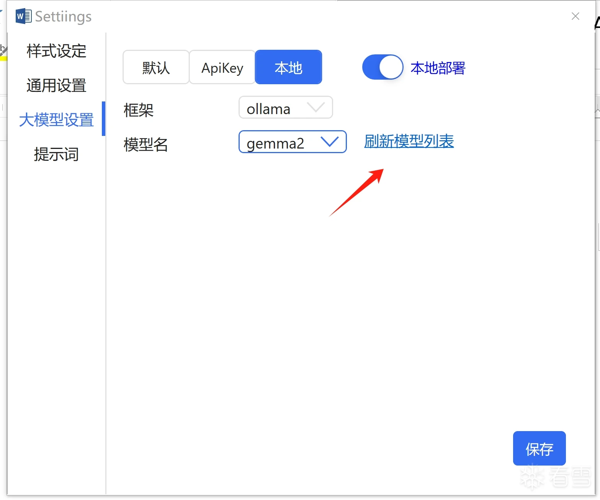Go to the 提示词 section
The image size is (600, 500).
(56, 154)
